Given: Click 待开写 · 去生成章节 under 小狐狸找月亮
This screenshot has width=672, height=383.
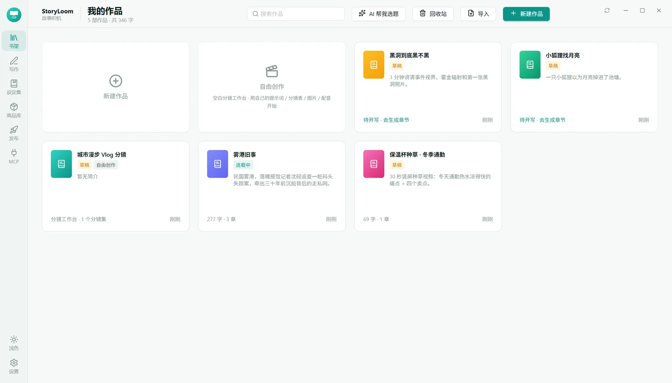Looking at the screenshot, I should pyautogui.click(x=542, y=120).
